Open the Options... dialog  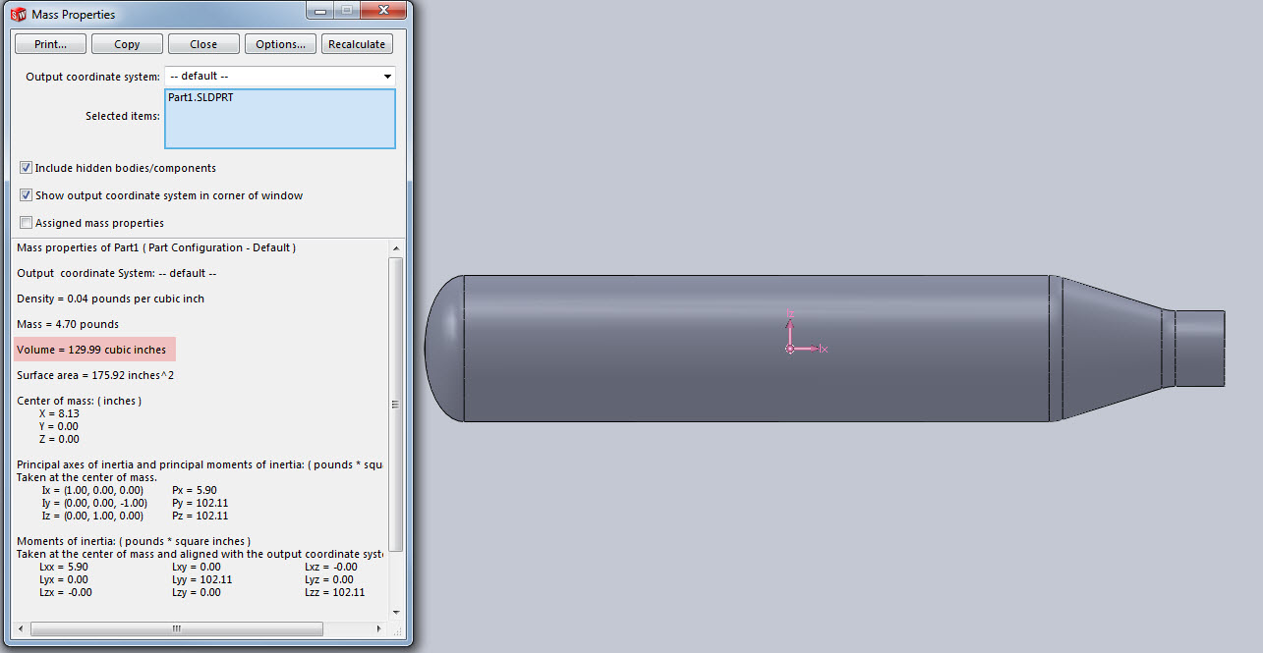pyautogui.click(x=280, y=44)
